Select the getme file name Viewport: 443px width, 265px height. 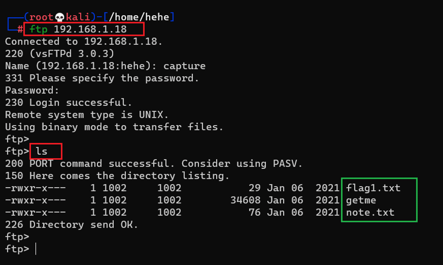[x=361, y=200]
